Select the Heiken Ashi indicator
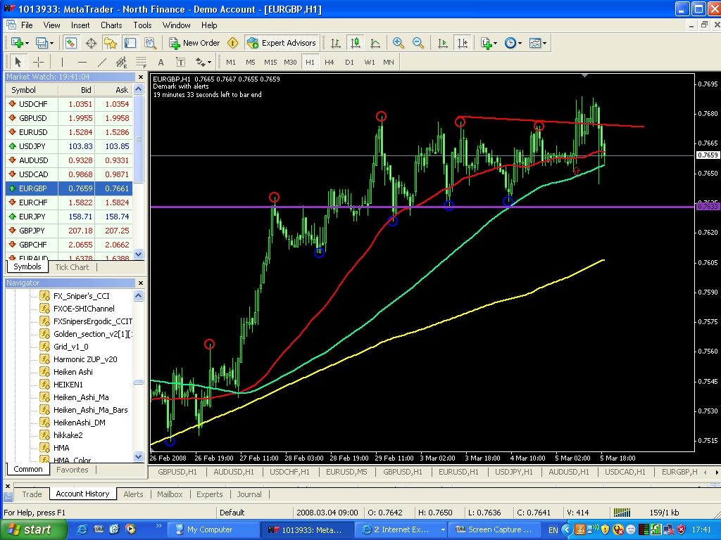This screenshot has width=721, height=540. [x=73, y=372]
